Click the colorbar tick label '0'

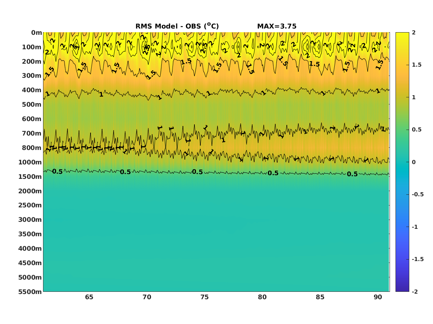[414, 162]
